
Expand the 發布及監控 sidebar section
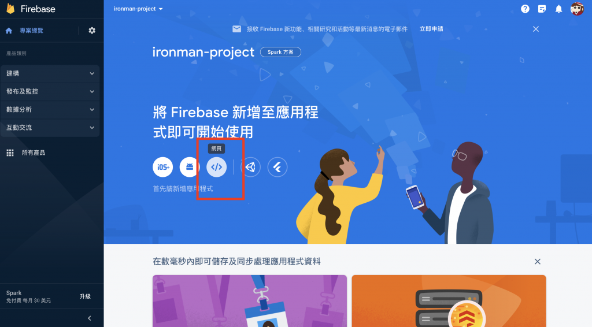tap(50, 92)
